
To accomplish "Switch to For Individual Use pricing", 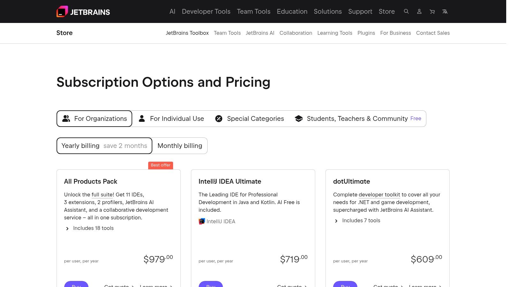I will [x=172, y=118].
